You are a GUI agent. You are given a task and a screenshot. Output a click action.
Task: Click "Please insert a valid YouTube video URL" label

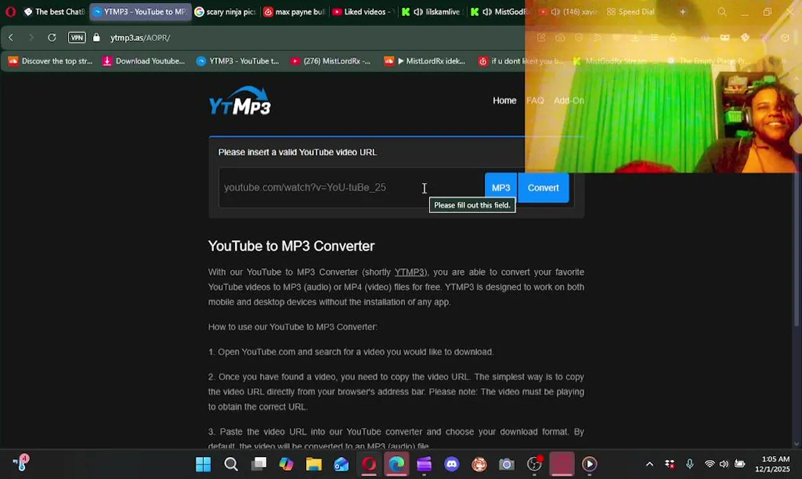click(298, 152)
